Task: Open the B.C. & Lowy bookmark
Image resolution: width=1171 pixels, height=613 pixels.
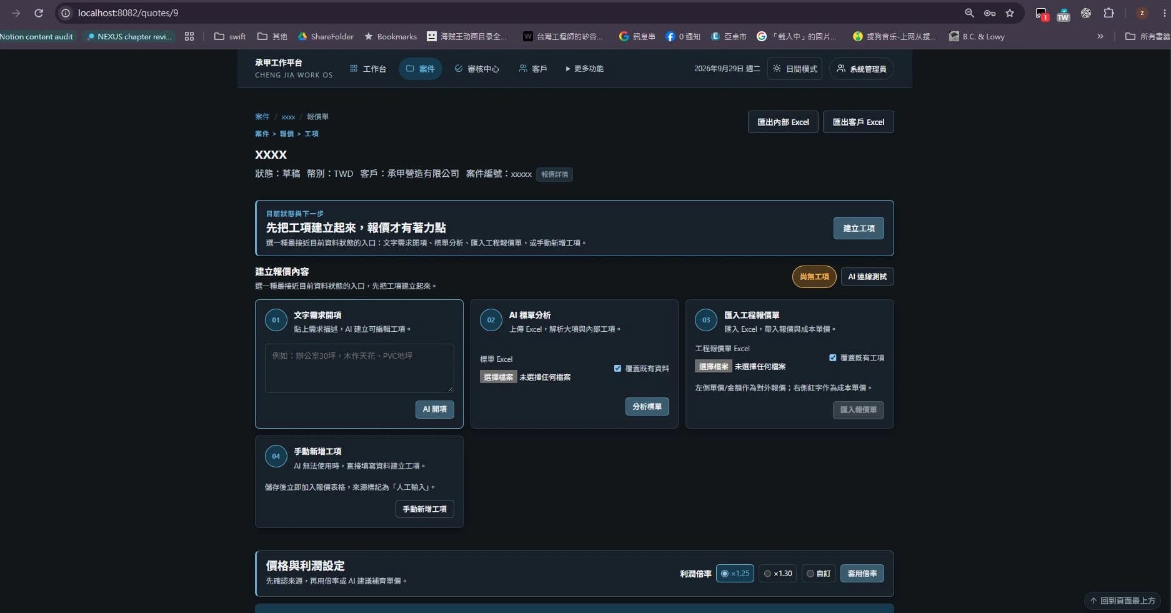Action: point(977,36)
